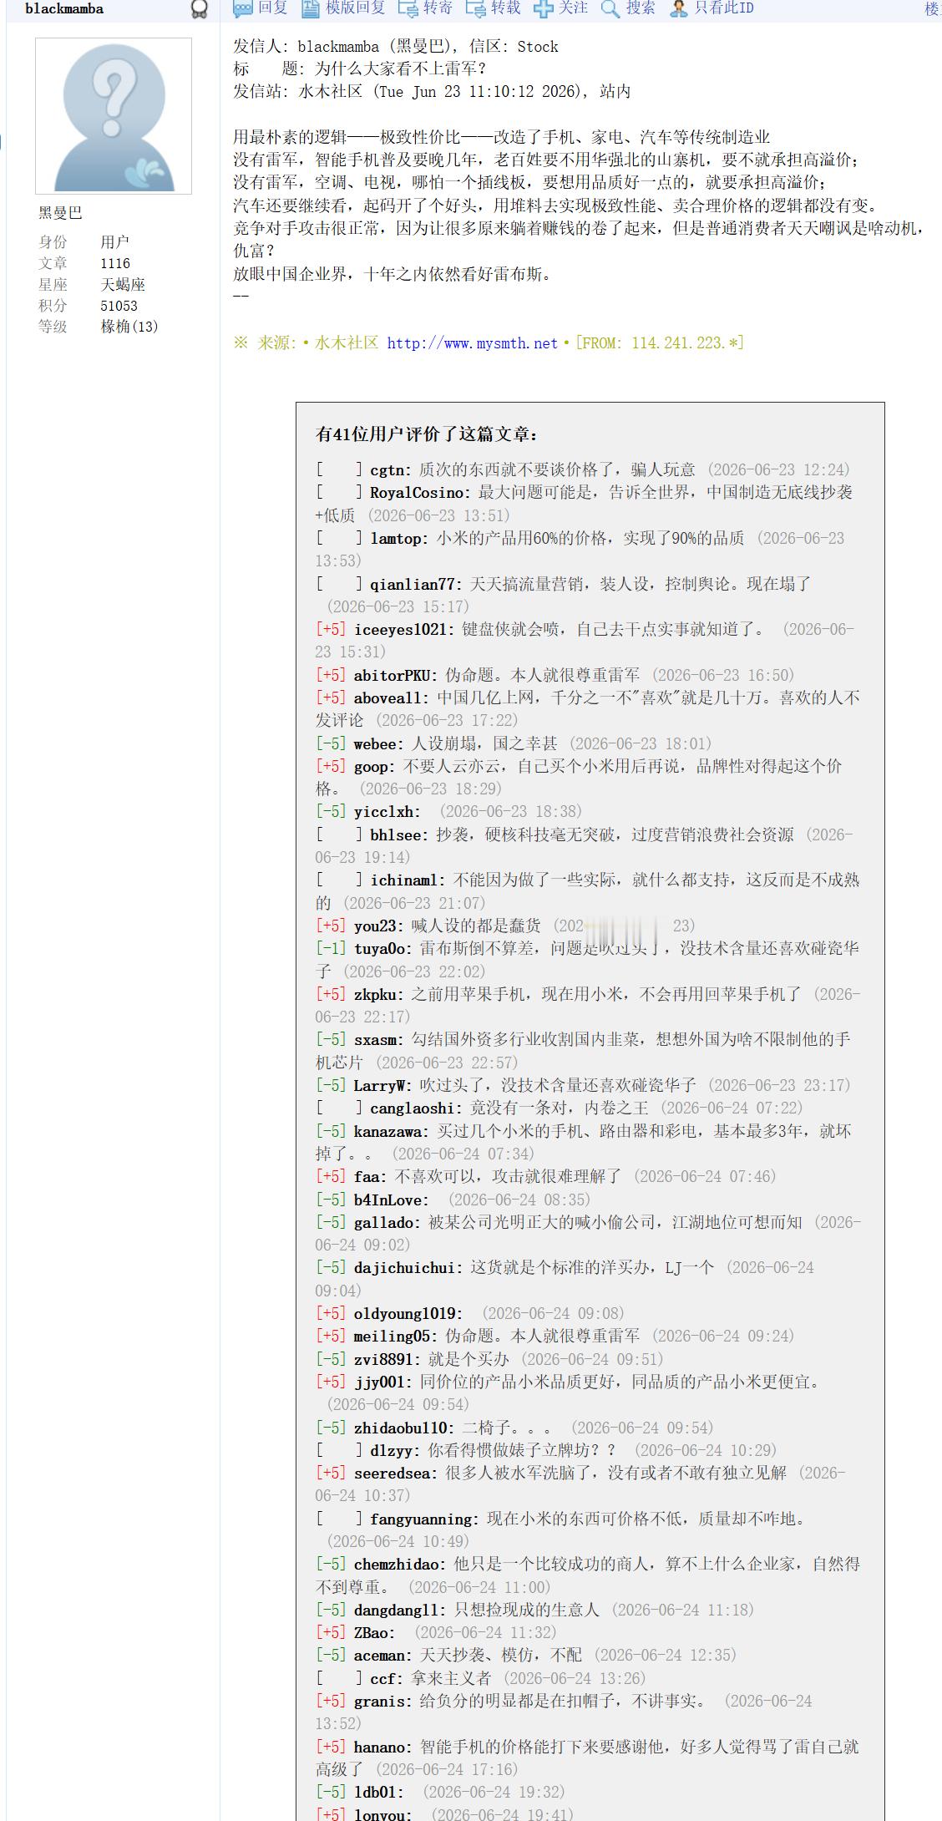Image resolution: width=942 pixels, height=1821 pixels.
Task: Follow the author via 关注
Action: pos(561,8)
